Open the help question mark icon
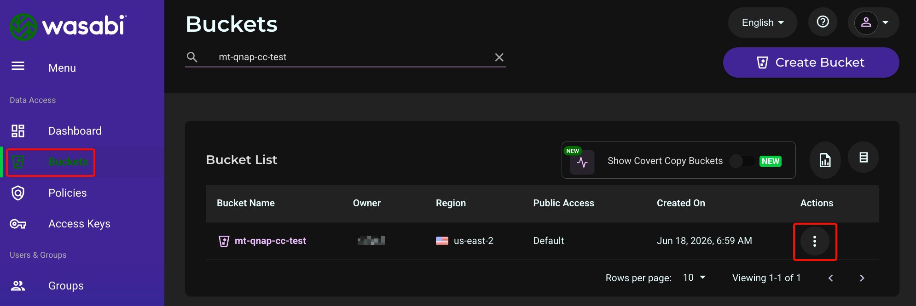Viewport: 916px width, 306px height. [x=823, y=22]
